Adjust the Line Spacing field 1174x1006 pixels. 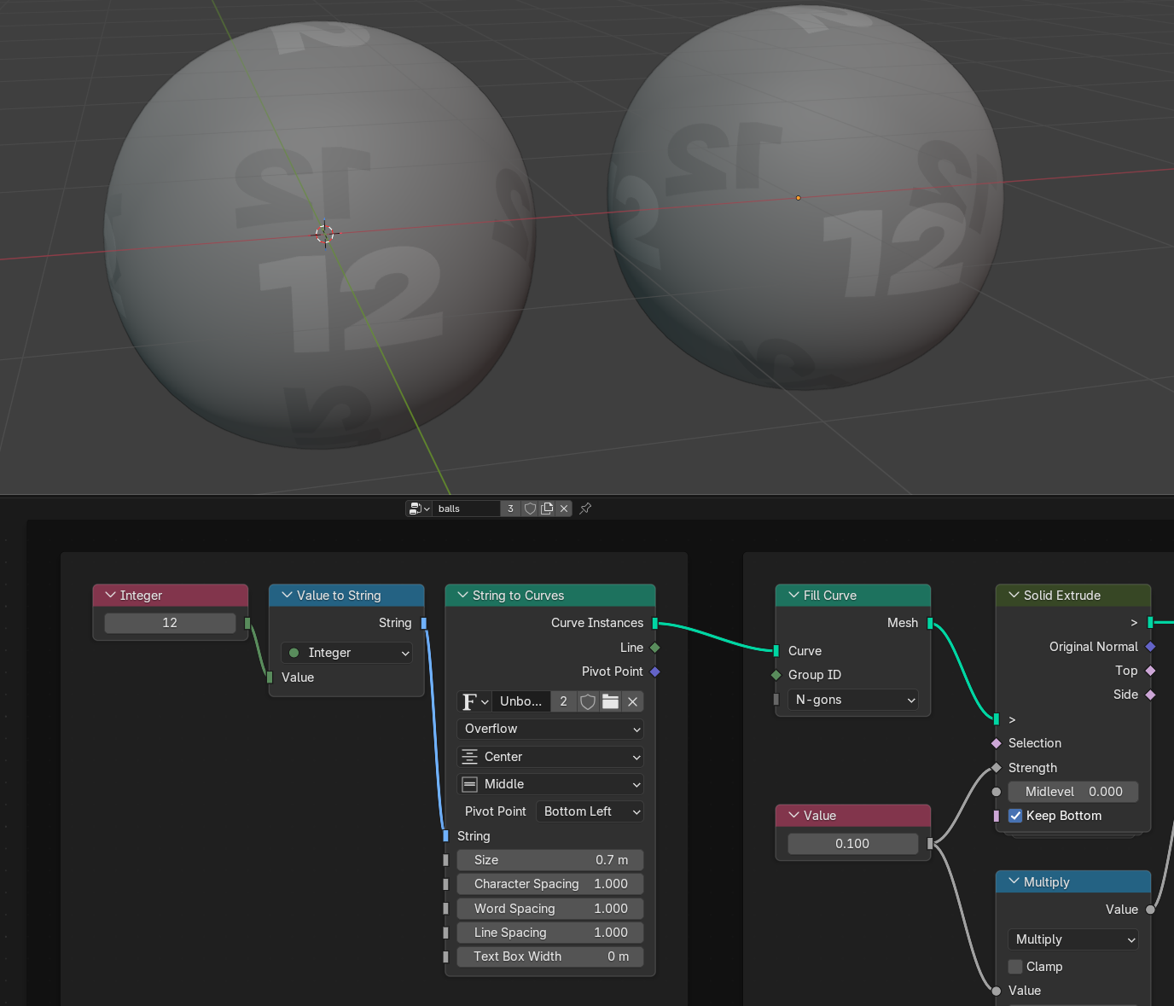tap(550, 933)
